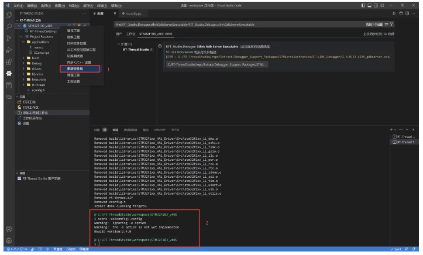Collapse the 文档 section

[x=18, y=173]
